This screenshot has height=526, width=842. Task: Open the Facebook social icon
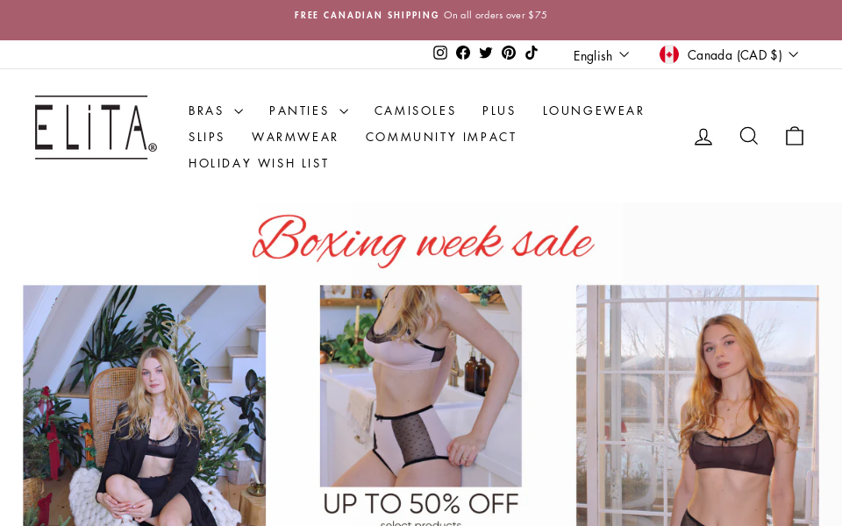(x=463, y=53)
